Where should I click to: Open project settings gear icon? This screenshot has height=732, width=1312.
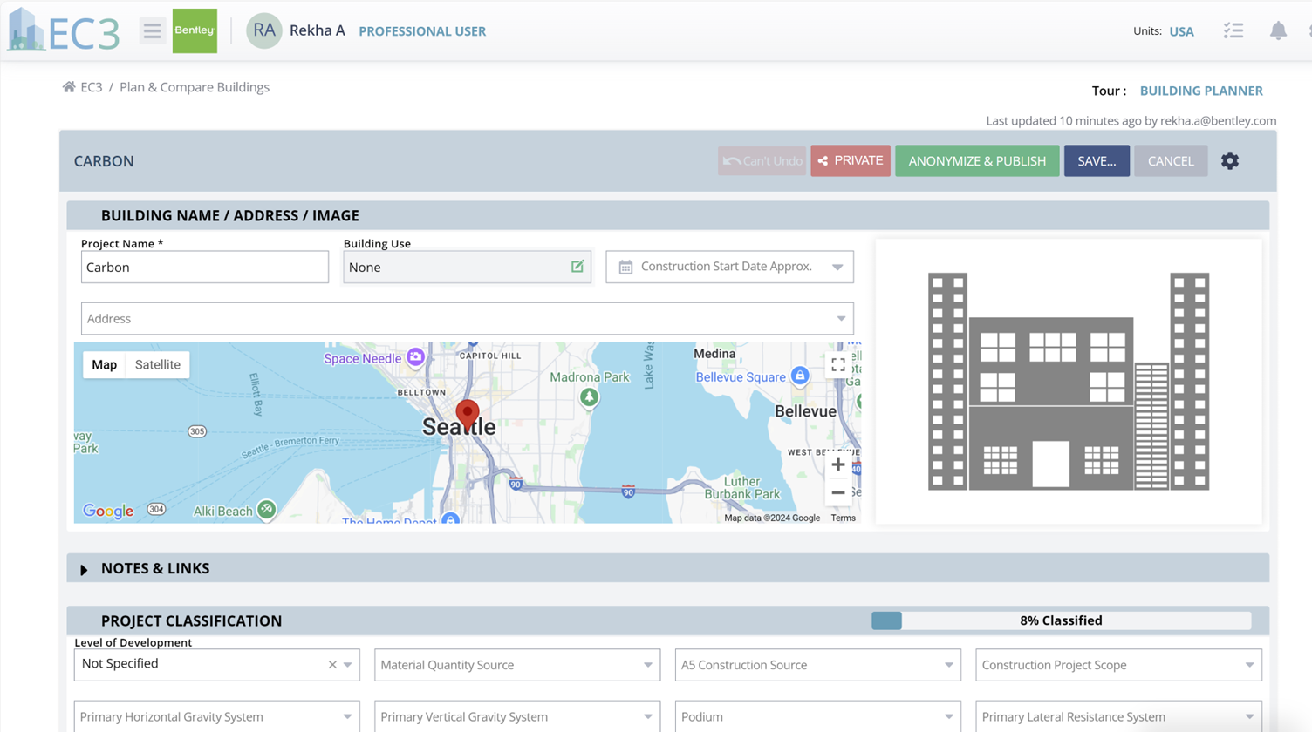coord(1229,161)
